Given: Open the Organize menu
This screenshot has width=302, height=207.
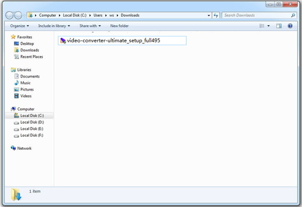Looking at the screenshot, I should point(19,26).
